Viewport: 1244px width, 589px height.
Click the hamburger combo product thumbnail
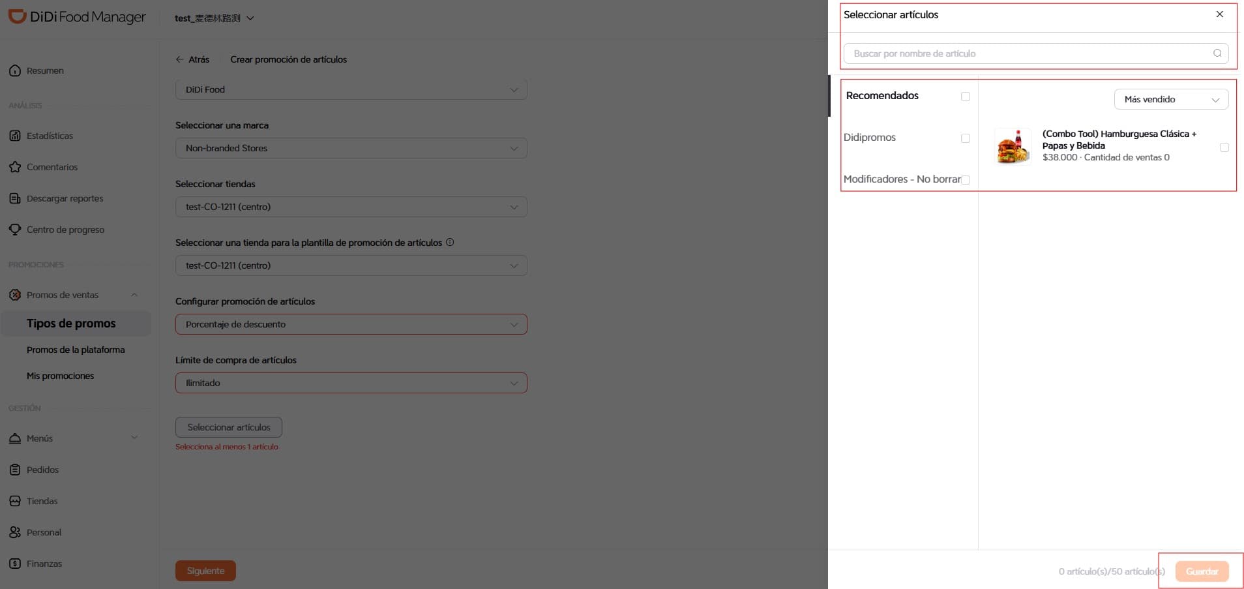click(x=1013, y=147)
